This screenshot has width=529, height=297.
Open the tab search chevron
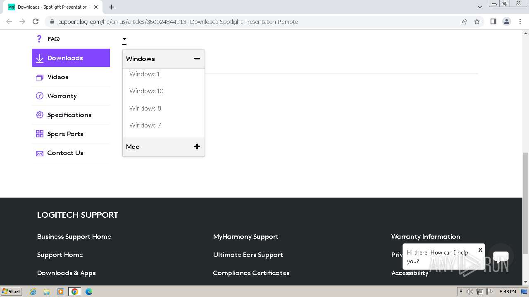tap(480, 7)
